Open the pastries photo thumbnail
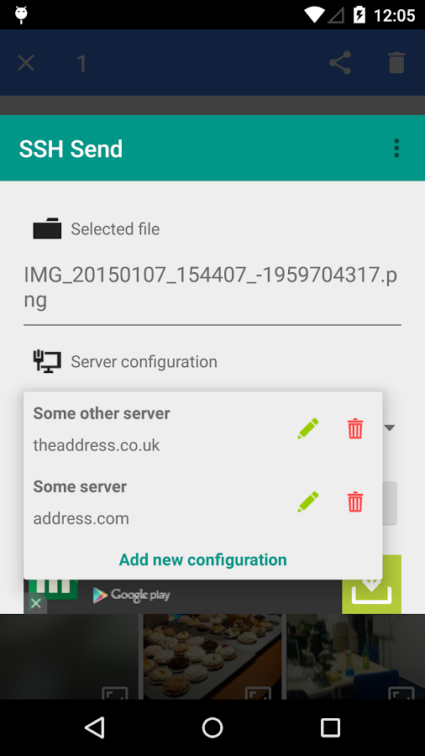This screenshot has width=425, height=756. coord(212,657)
